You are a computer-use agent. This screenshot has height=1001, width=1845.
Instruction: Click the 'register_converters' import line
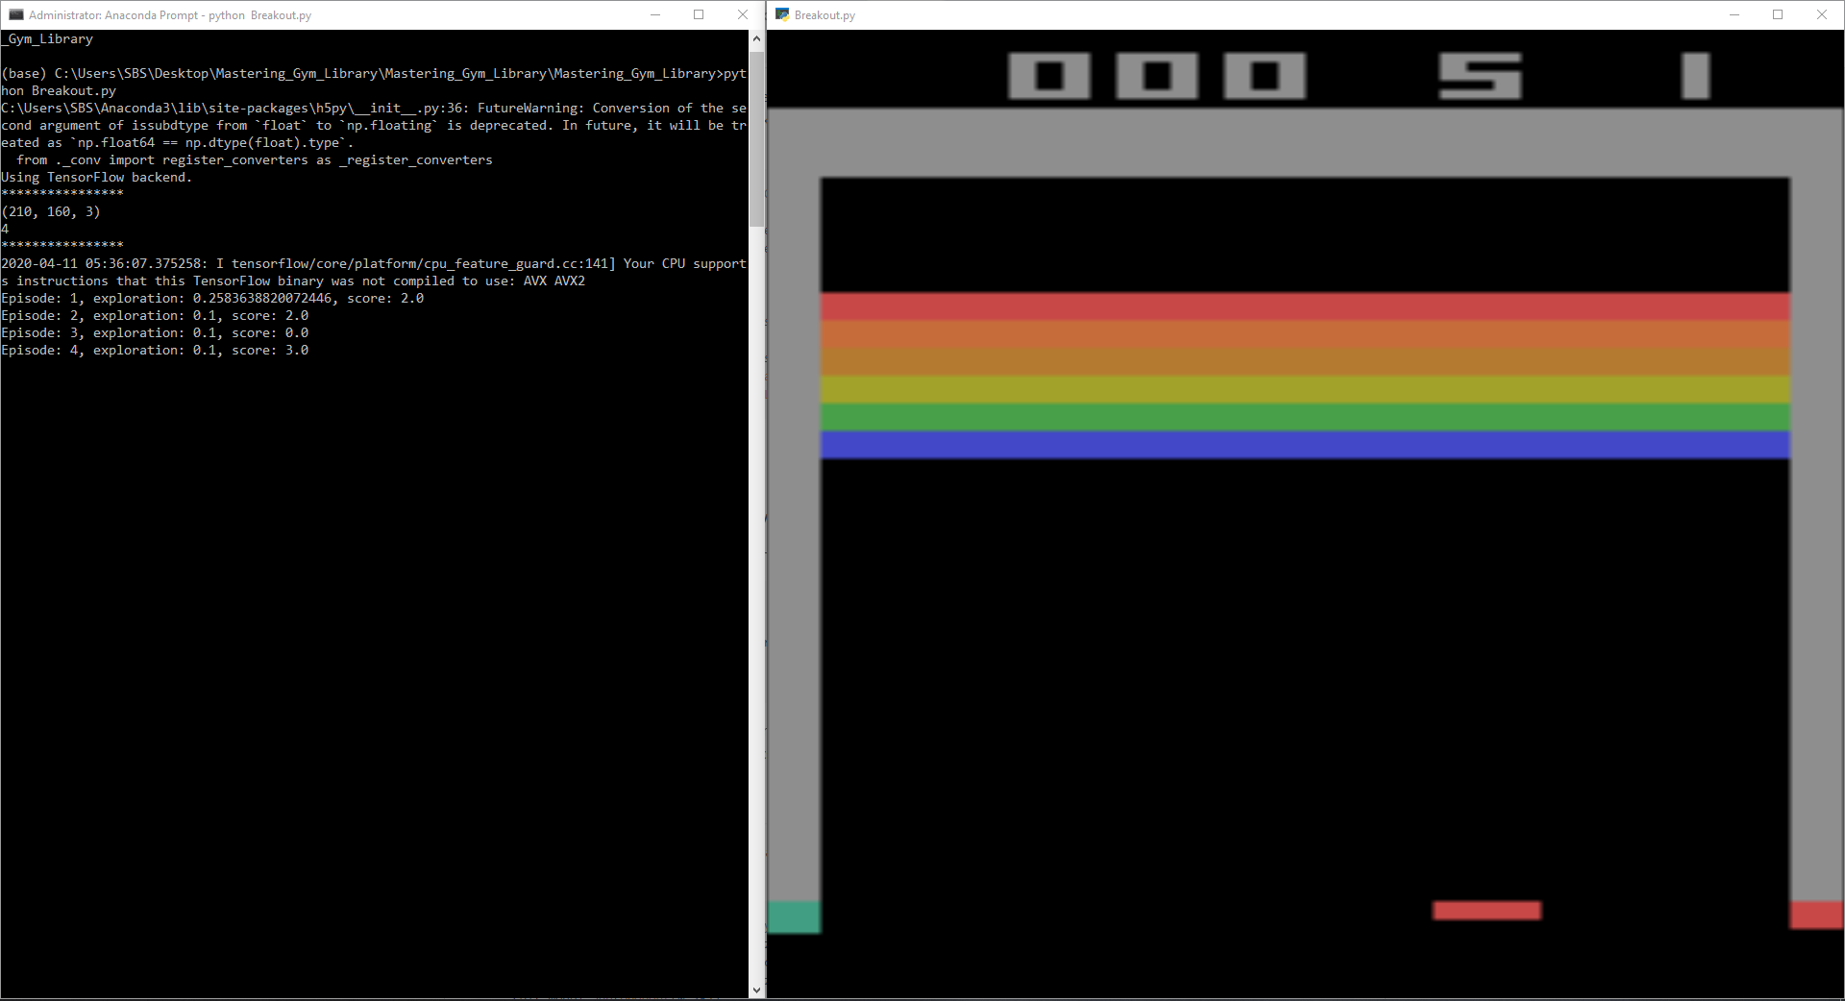pyautogui.click(x=254, y=159)
